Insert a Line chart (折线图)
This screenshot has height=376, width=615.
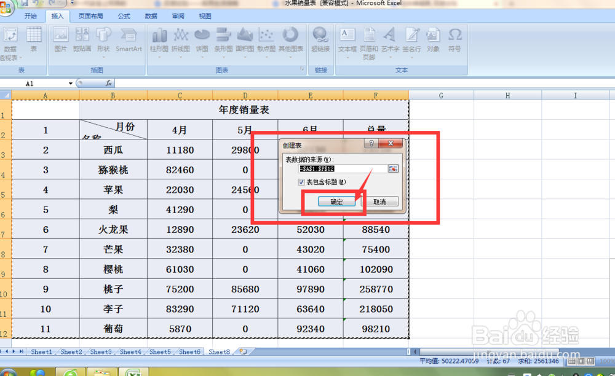(x=181, y=42)
